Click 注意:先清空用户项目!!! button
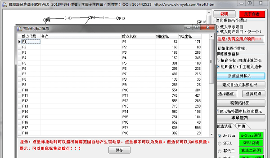The height and width of the screenshot is (164, 270). pyautogui.click(x=240, y=39)
